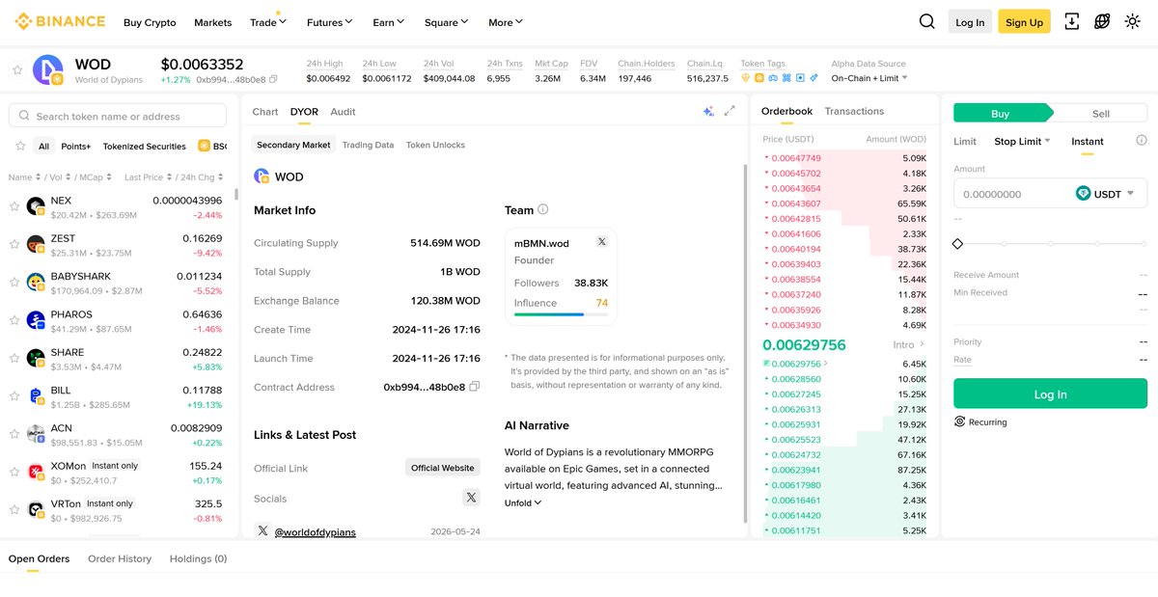
Task: Click the info icon beside Team
Action: click(542, 209)
